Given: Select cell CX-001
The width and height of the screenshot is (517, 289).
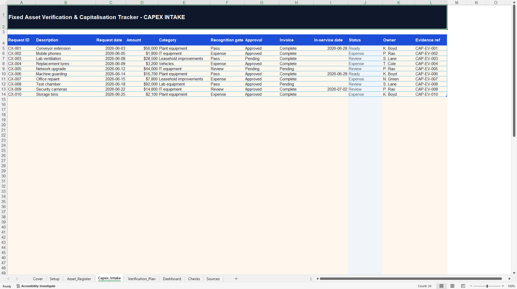Looking at the screenshot, I should pyautogui.click(x=21, y=48).
